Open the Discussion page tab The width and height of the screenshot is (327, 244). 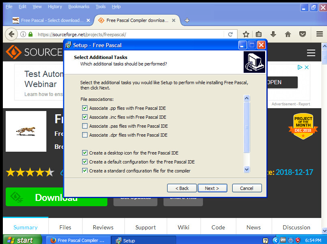coord(296,227)
